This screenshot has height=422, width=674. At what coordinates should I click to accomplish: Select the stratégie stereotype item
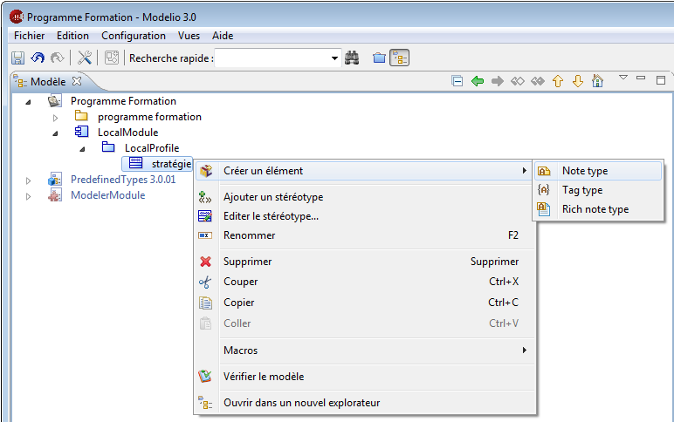pyautogui.click(x=171, y=164)
